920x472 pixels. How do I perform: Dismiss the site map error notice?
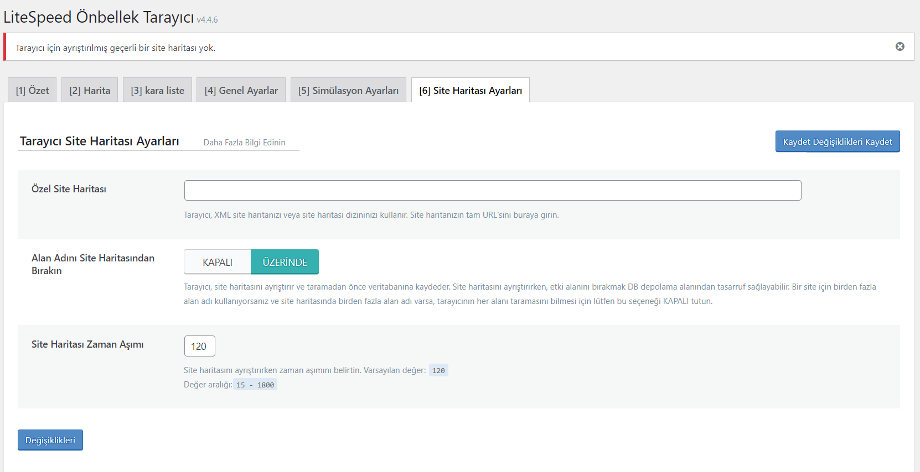[x=900, y=46]
